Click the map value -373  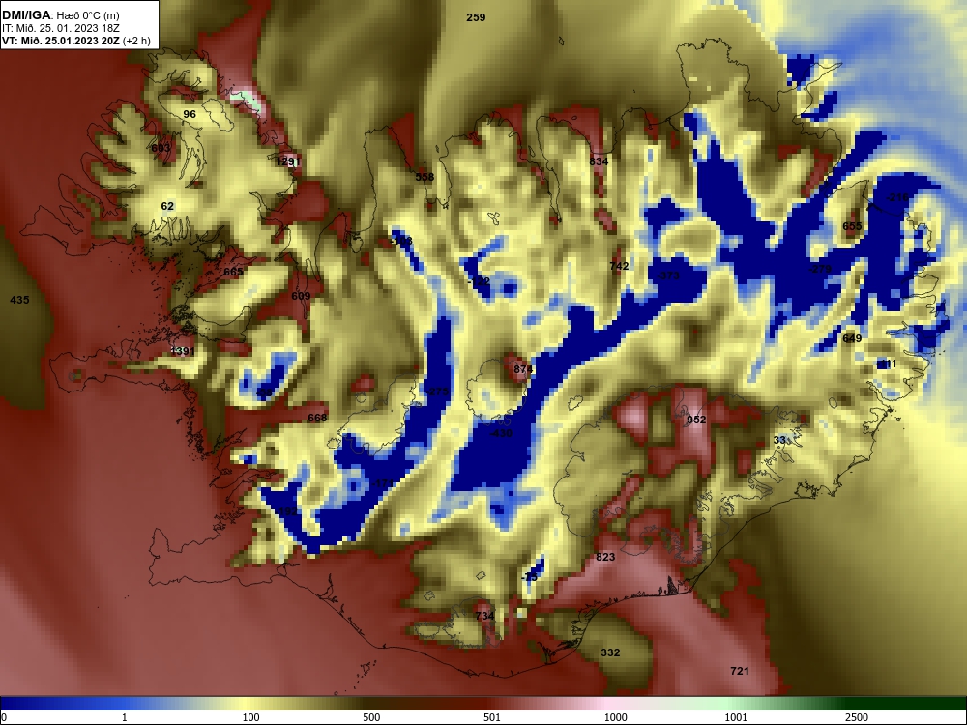(x=668, y=275)
